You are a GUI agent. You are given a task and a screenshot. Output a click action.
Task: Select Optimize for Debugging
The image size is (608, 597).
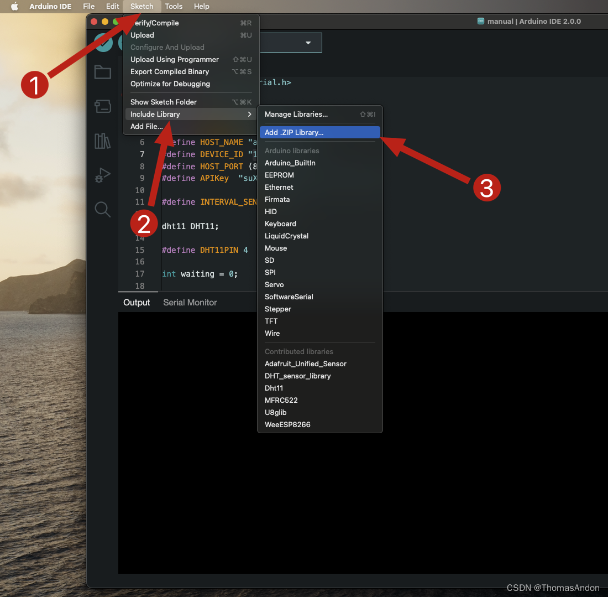pyautogui.click(x=191, y=84)
